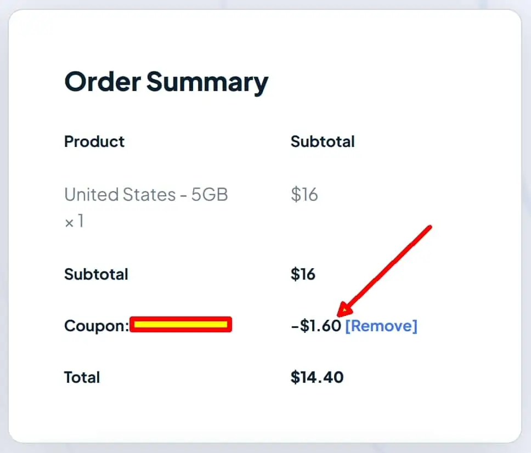Viewport: 531px width, 453px height.
Task: Select the United States - 5GB product name
Action: tap(146, 194)
